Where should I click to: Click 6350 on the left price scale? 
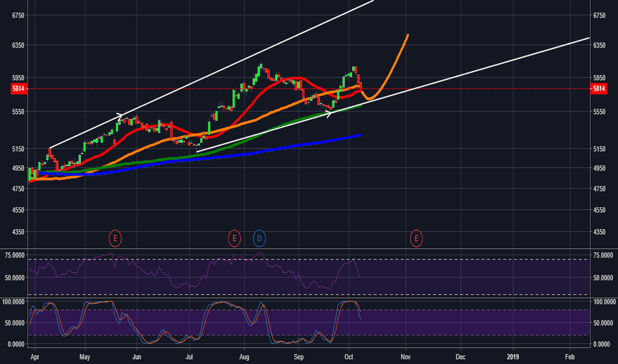(x=19, y=45)
